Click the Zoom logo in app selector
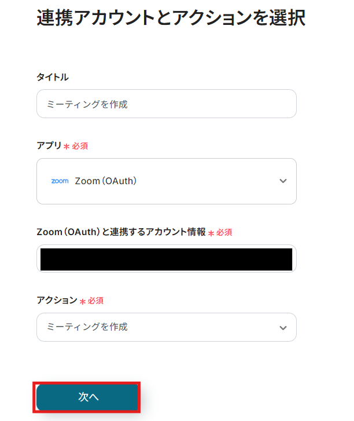Image resolution: width=354 pixels, height=421 pixels. tap(60, 181)
